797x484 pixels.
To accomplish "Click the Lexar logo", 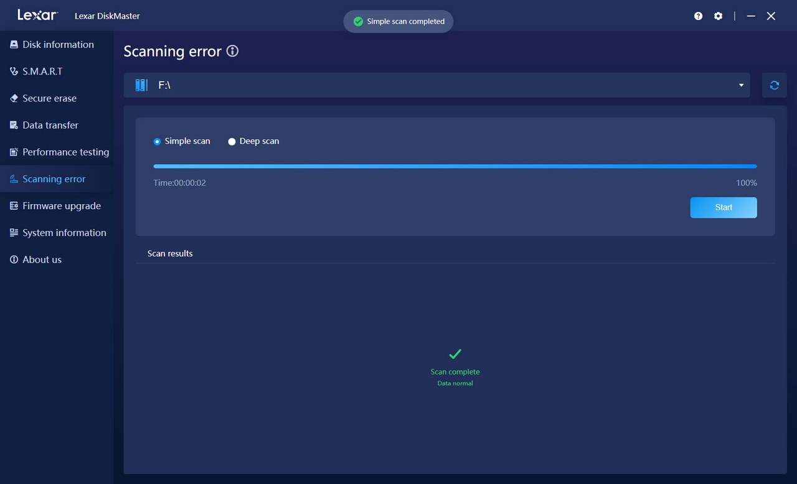I will pyautogui.click(x=38, y=15).
